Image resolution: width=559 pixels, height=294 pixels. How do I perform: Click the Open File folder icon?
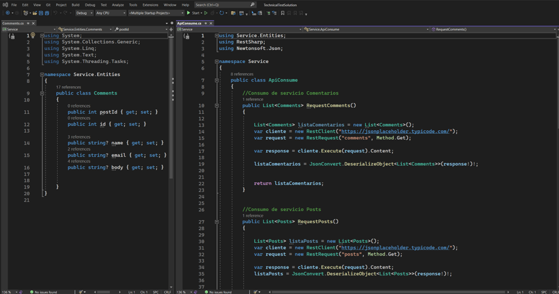[34, 13]
